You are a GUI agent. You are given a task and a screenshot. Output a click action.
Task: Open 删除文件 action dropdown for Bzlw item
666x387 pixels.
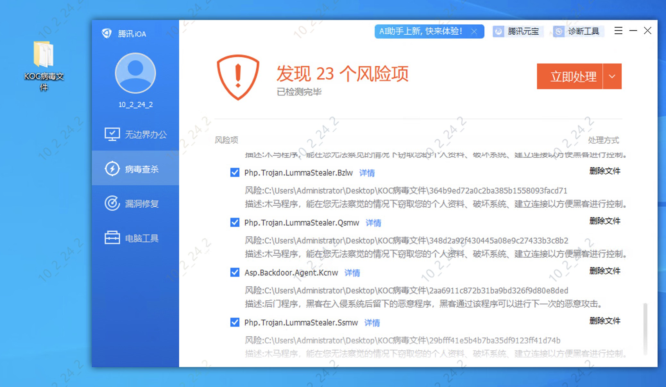tap(604, 171)
